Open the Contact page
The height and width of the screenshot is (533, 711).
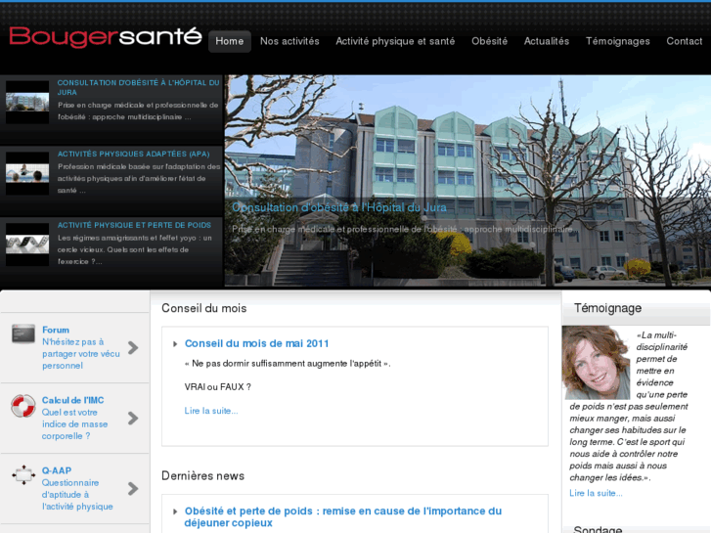click(685, 41)
